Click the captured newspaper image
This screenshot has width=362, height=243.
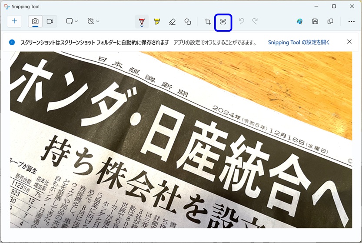[181, 140]
